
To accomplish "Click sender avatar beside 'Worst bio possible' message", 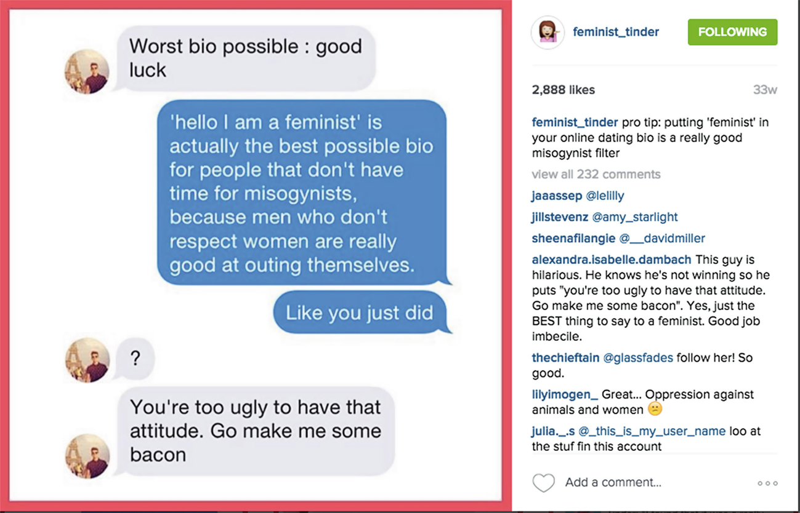I will click(x=87, y=71).
